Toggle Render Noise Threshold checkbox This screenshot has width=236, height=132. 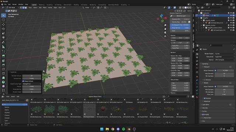click(x=215, y=87)
